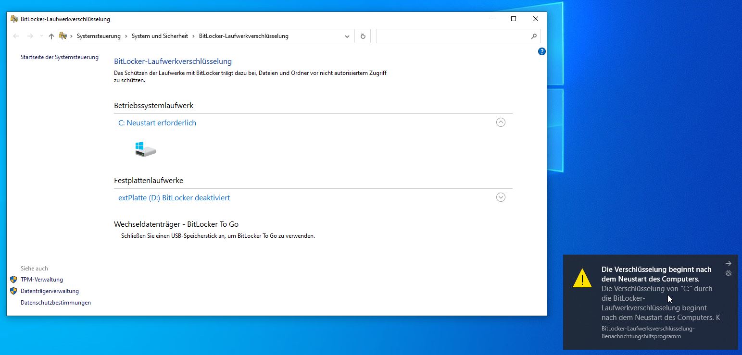742x355 pixels.
Task: Click shield icon beside Datenträgerverwaltung
Action: click(x=13, y=291)
